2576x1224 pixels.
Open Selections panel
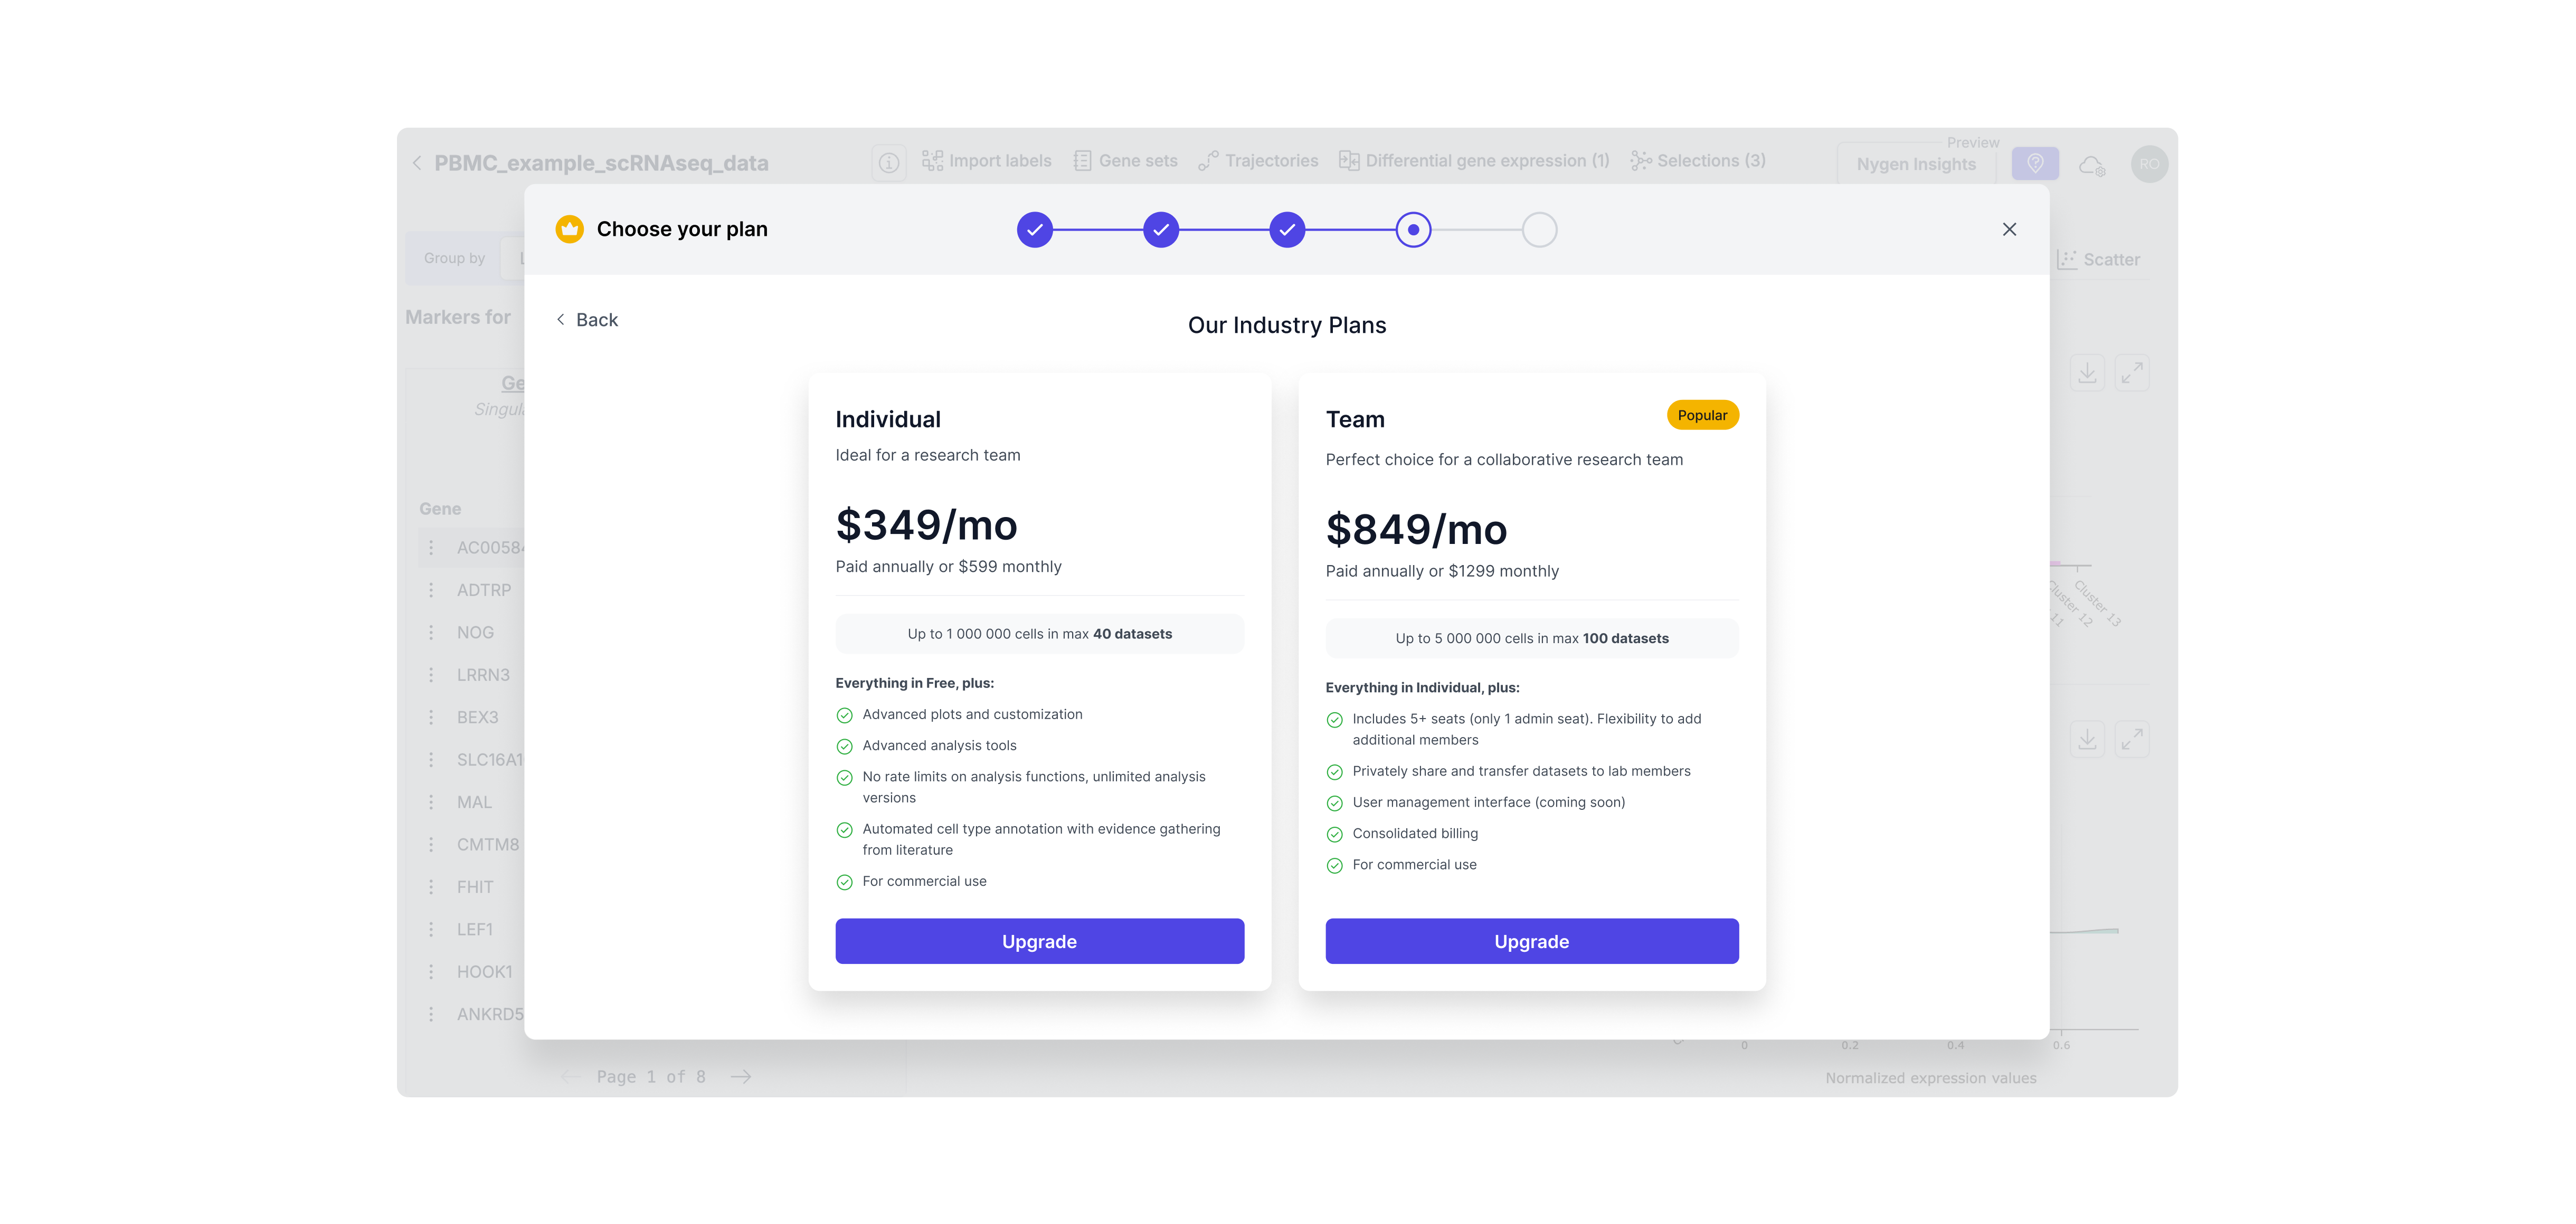point(1698,161)
